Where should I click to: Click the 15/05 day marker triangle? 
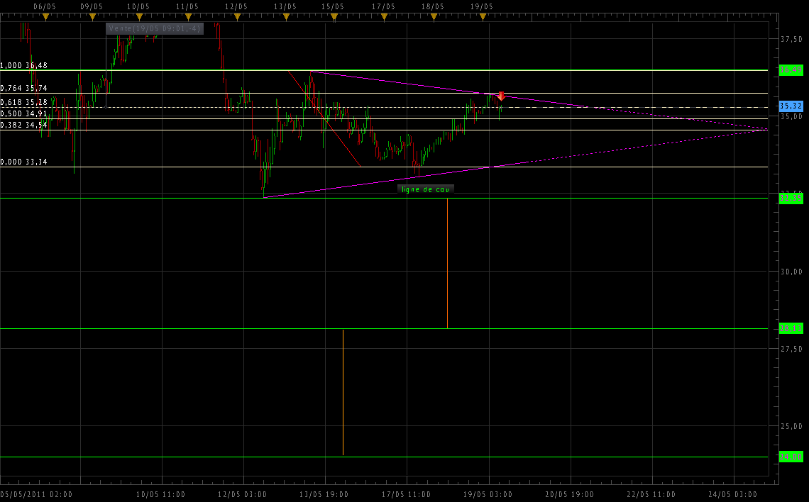click(334, 17)
